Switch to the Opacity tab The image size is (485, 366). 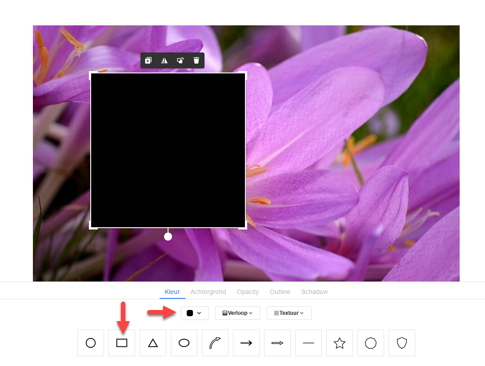(x=248, y=292)
